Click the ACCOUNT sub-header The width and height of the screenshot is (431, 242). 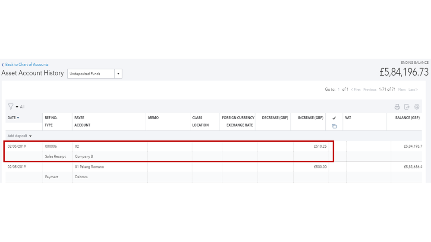pyautogui.click(x=82, y=125)
